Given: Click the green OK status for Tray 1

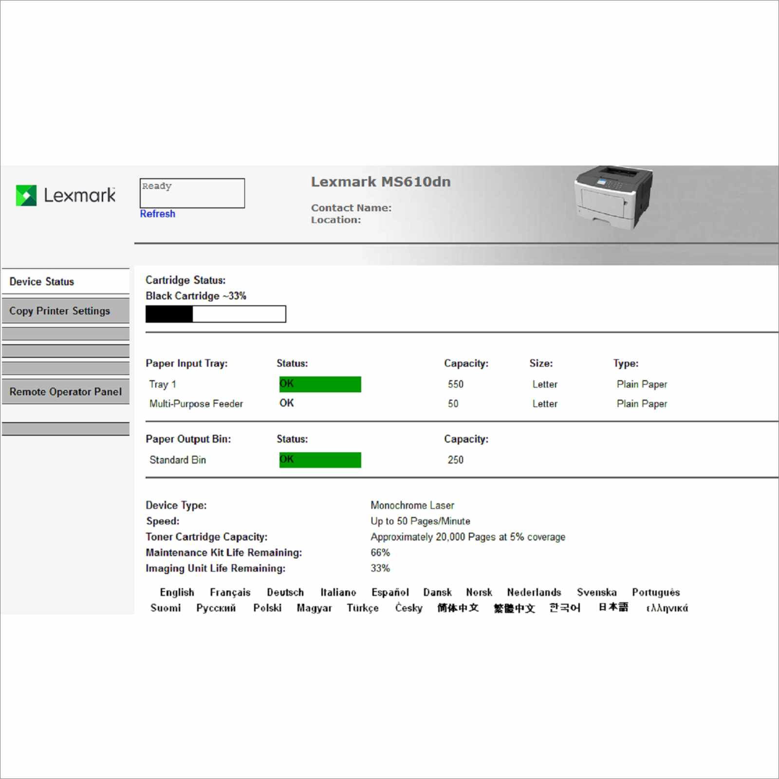Looking at the screenshot, I should pos(320,384).
